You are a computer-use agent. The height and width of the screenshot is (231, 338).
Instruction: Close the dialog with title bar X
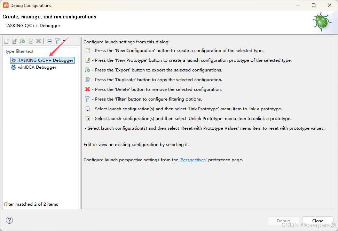point(330,5)
